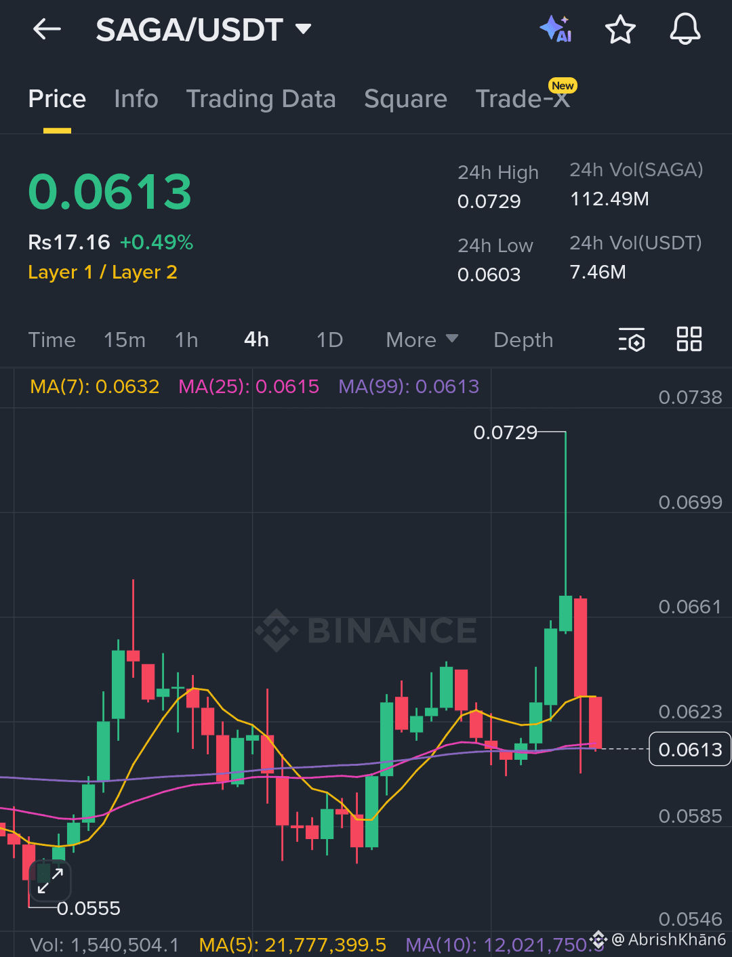This screenshot has height=957, width=732.
Task: Toggle the MA(99) moving average overlay
Action: point(409,386)
